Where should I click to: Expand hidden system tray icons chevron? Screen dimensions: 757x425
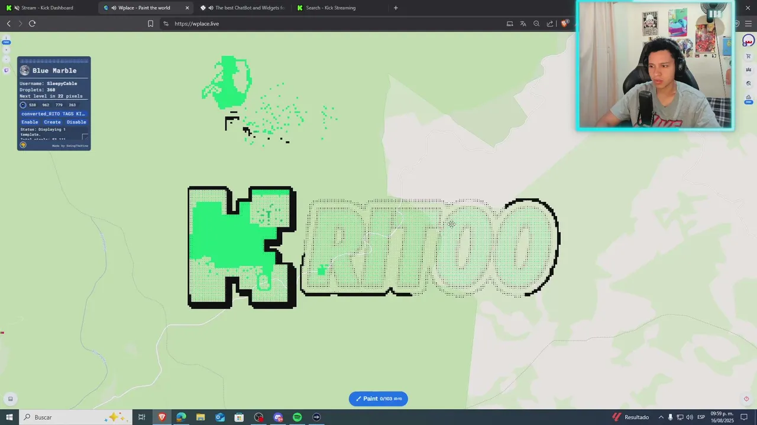click(x=661, y=417)
